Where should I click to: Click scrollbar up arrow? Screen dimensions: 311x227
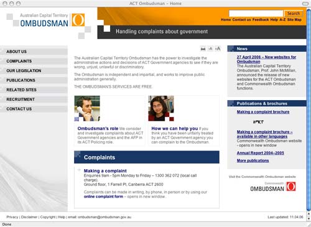[309, 214]
